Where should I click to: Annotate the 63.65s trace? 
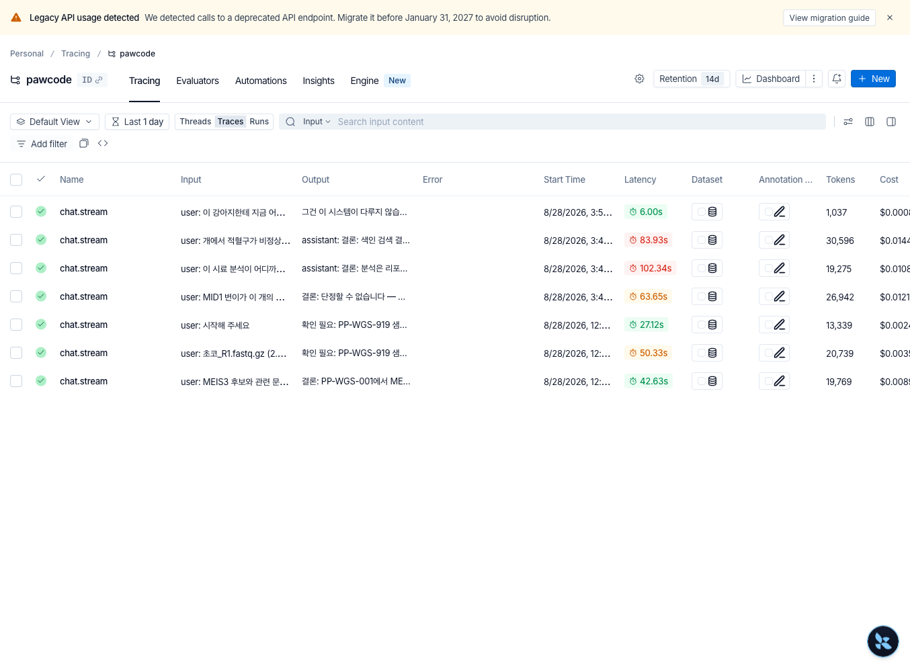pyautogui.click(x=774, y=296)
